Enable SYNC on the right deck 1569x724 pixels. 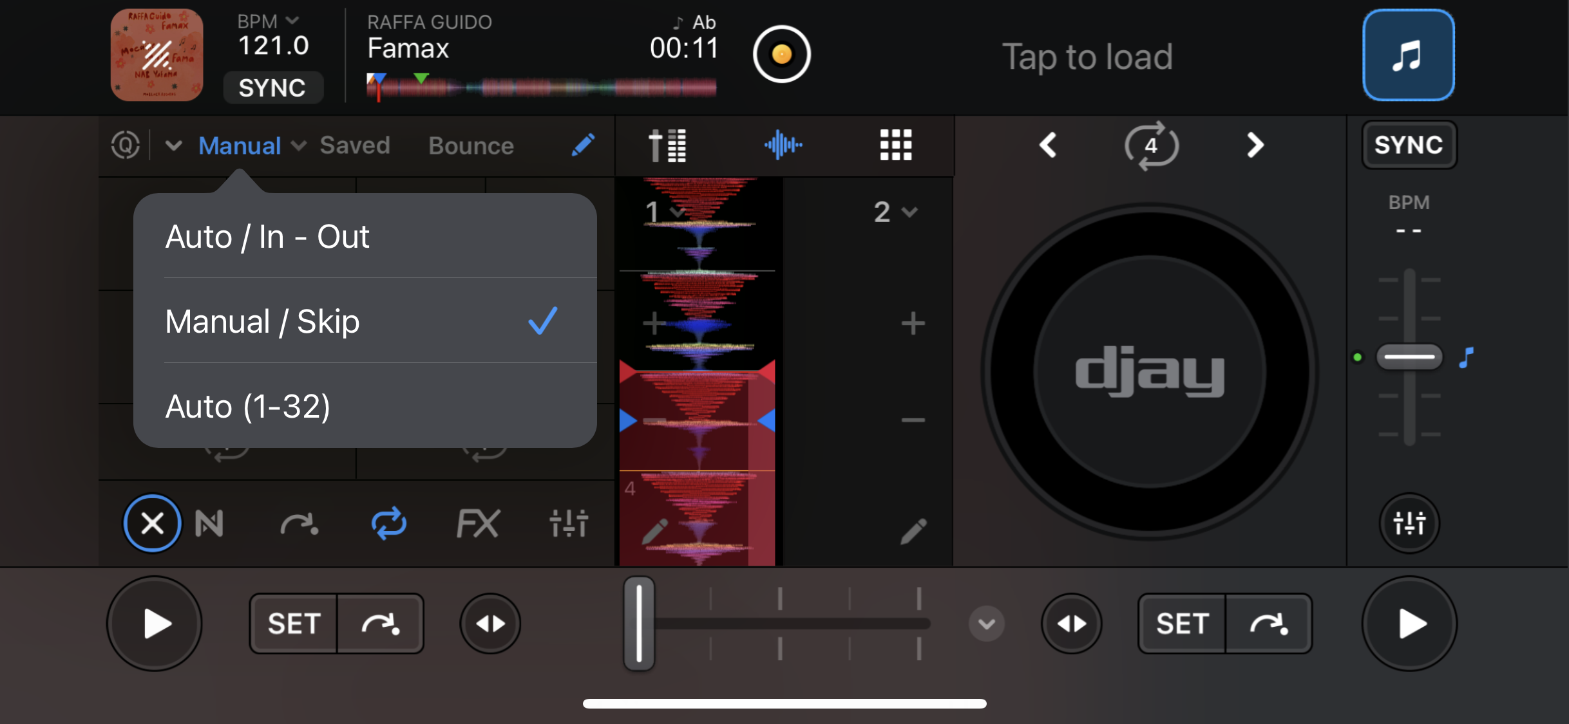point(1409,145)
